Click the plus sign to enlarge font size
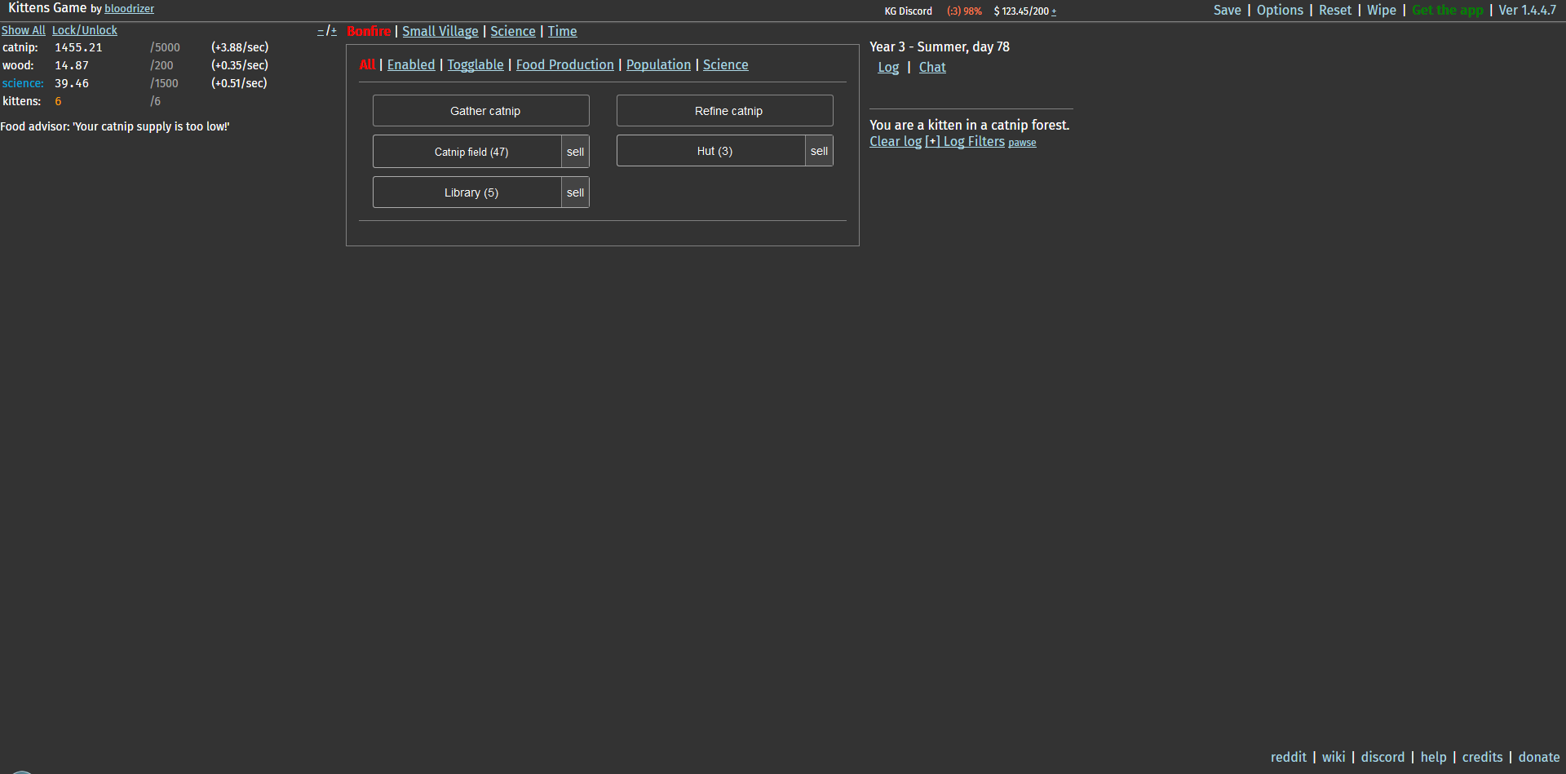The height and width of the screenshot is (774, 1566). [x=334, y=31]
